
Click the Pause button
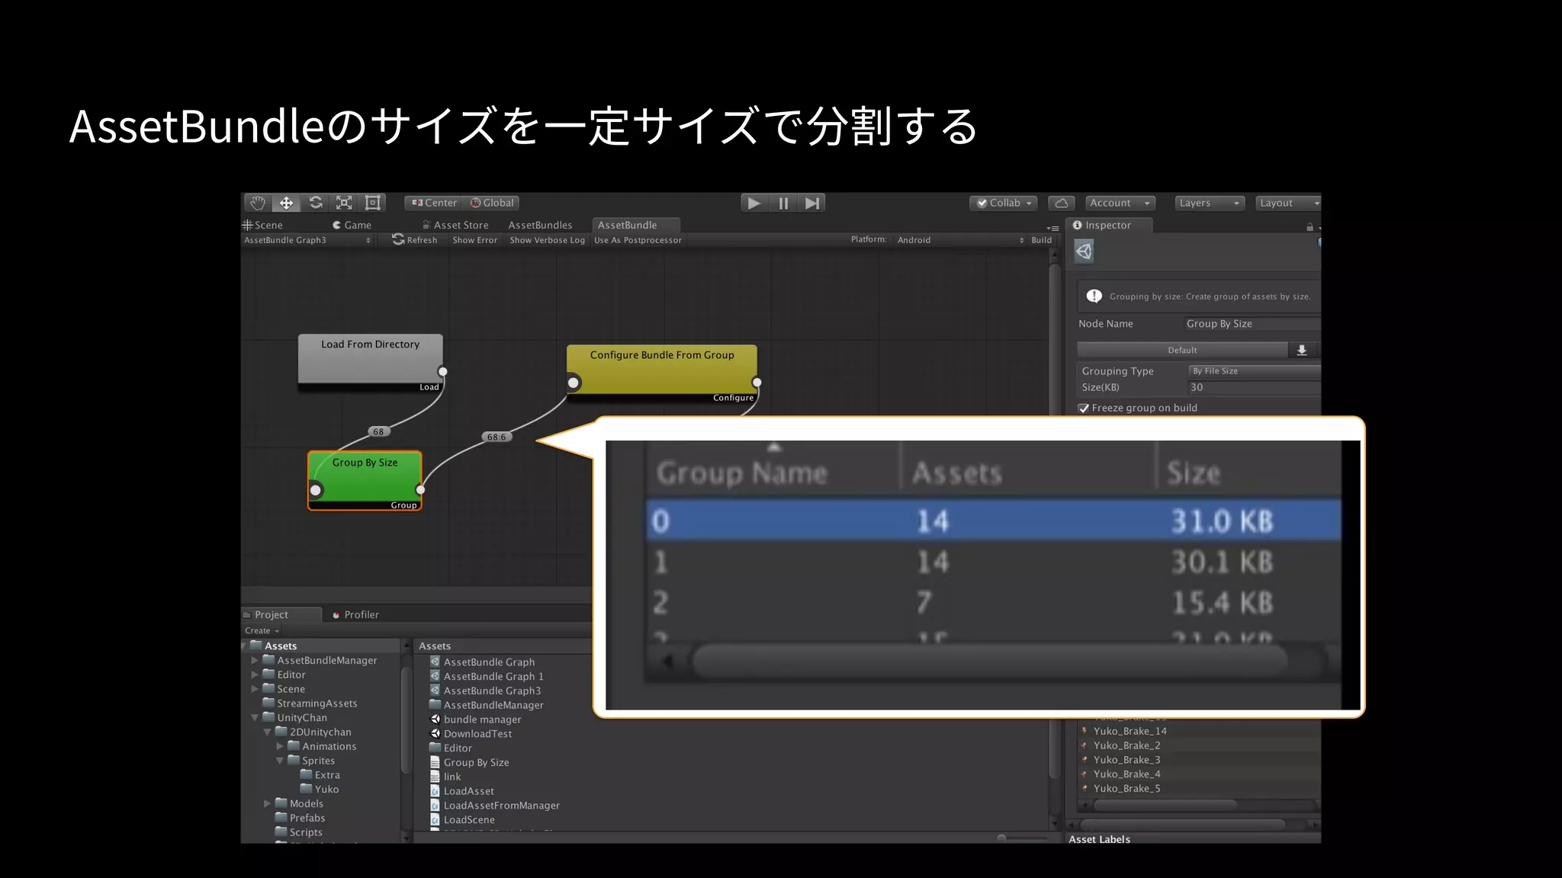(x=783, y=203)
